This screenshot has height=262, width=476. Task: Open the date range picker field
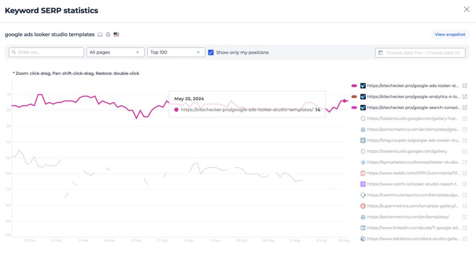[420, 53]
